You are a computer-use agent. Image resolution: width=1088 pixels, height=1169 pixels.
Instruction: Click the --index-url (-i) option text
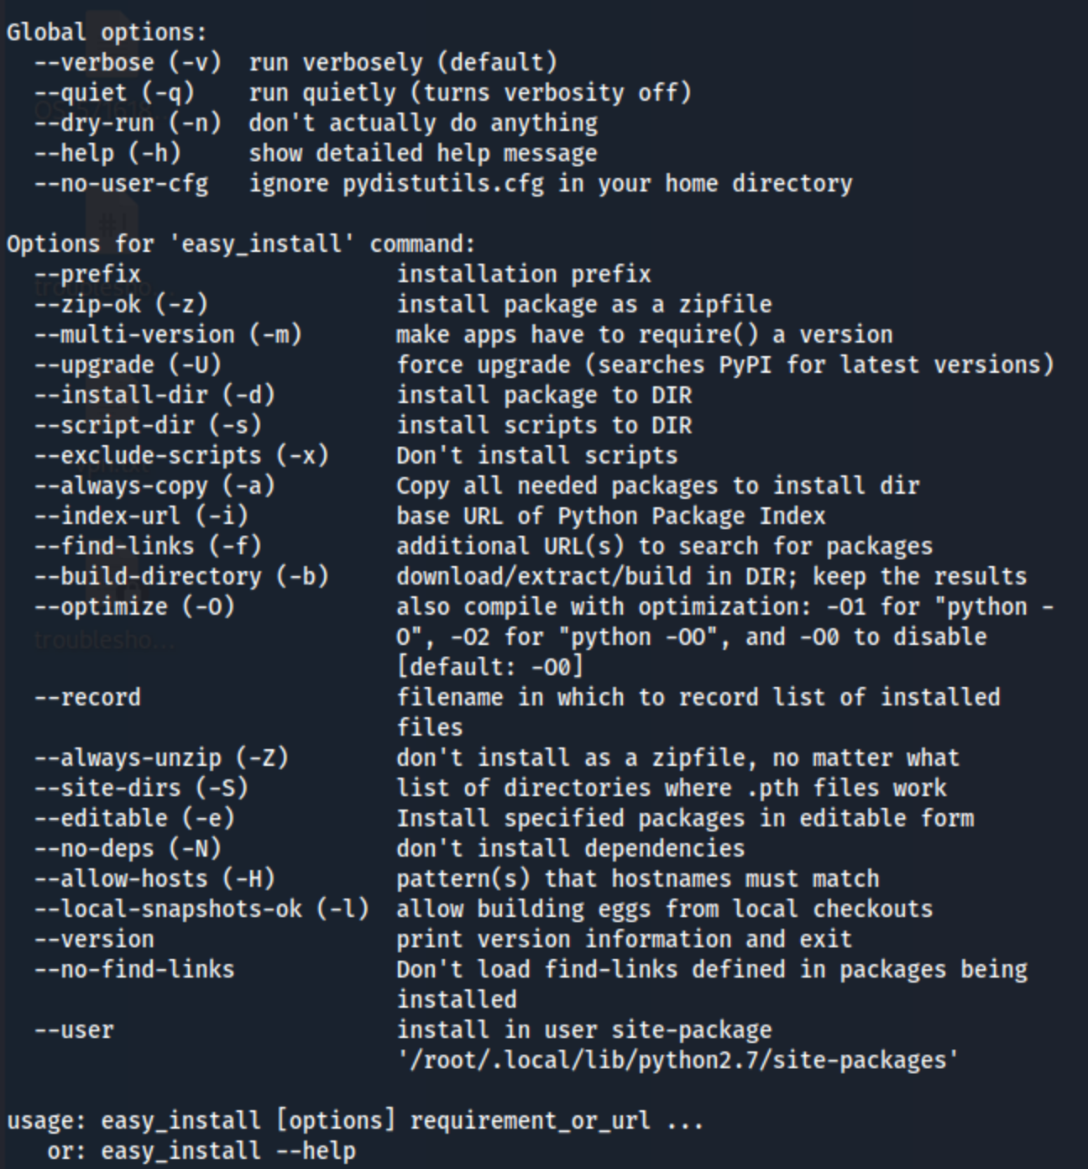pyautogui.click(x=141, y=516)
